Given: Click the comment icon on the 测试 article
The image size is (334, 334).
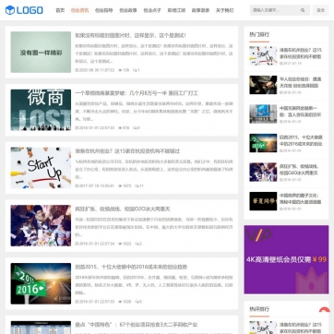Looking at the screenshot, I should coord(135,70).
